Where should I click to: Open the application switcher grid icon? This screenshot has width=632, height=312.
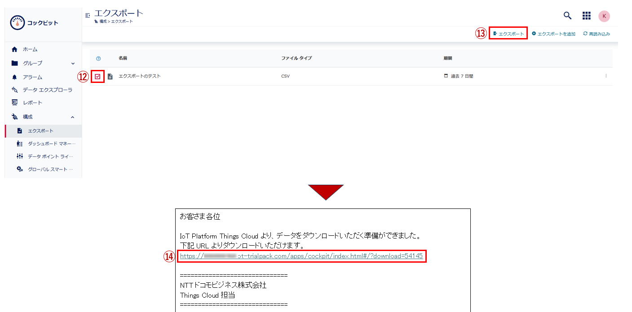(586, 15)
